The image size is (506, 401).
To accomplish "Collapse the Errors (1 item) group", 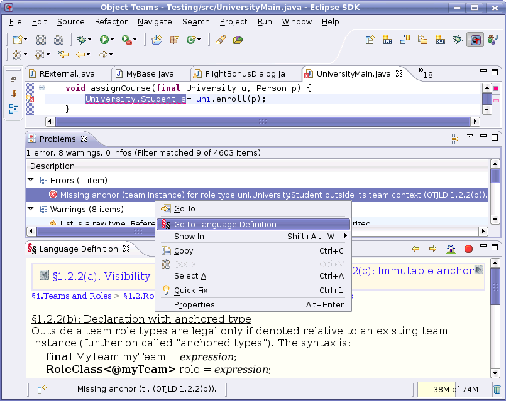I will point(31,181).
